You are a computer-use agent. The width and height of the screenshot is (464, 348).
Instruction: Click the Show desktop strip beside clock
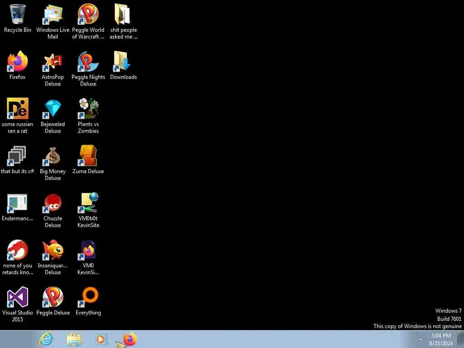click(461, 339)
